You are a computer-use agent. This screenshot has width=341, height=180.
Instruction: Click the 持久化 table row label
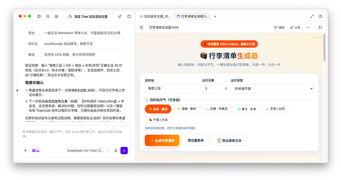pyautogui.click(x=33, y=43)
